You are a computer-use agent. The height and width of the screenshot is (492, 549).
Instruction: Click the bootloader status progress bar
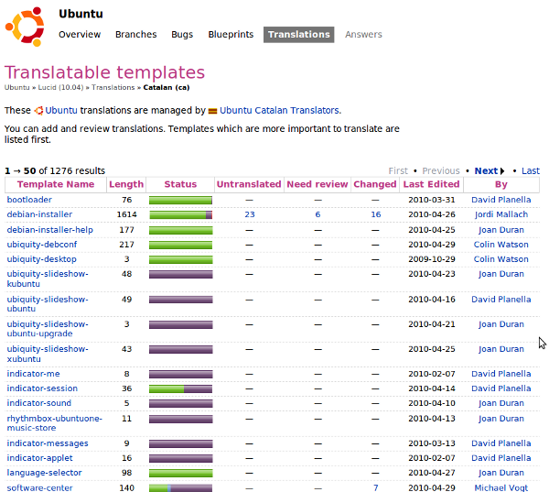(180, 201)
